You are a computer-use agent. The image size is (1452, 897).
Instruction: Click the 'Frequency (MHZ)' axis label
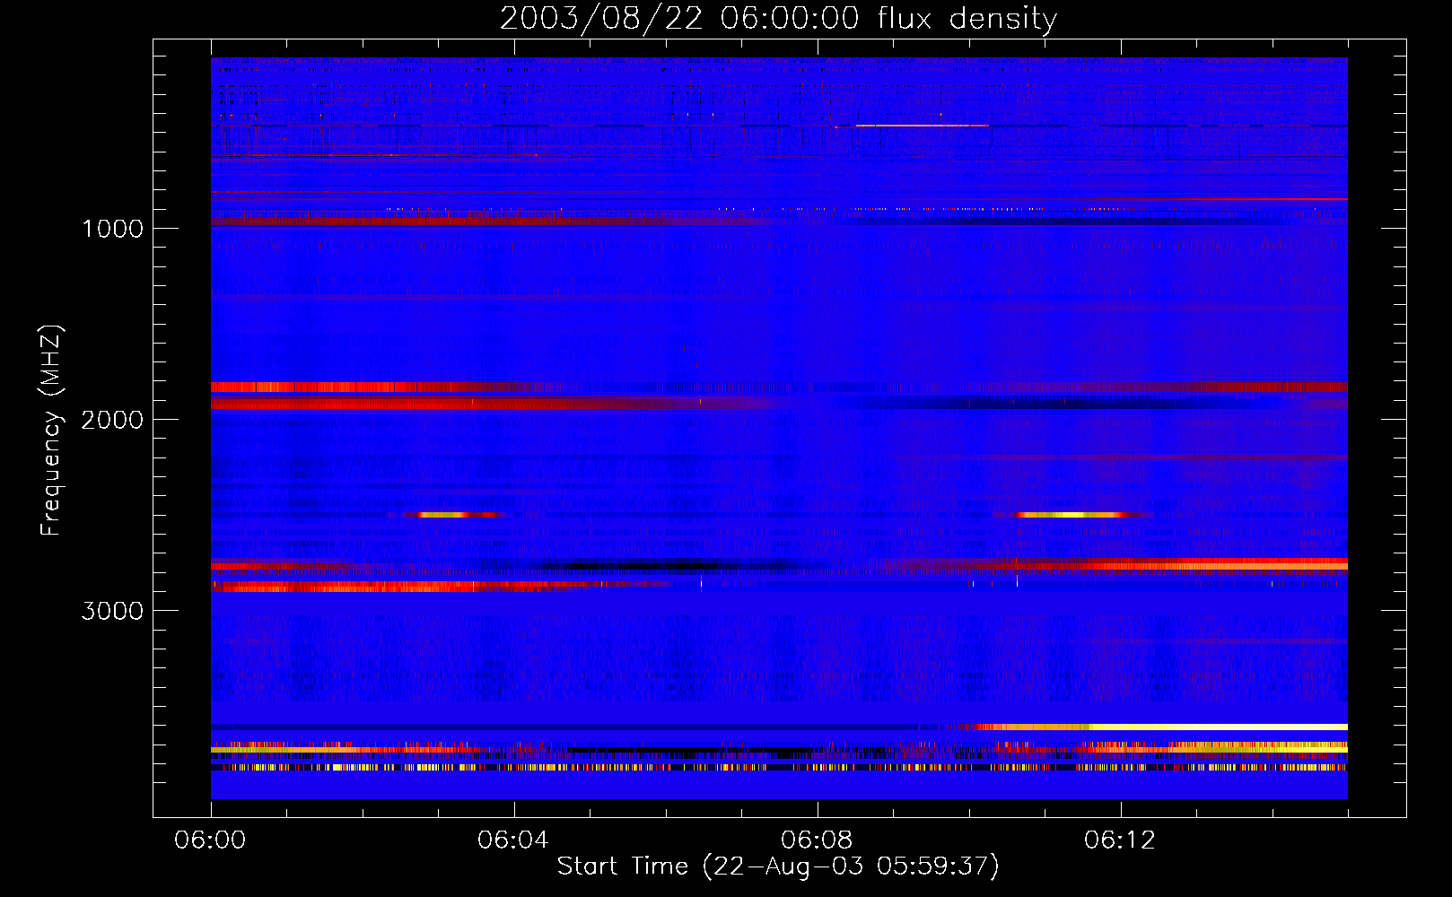click(51, 431)
